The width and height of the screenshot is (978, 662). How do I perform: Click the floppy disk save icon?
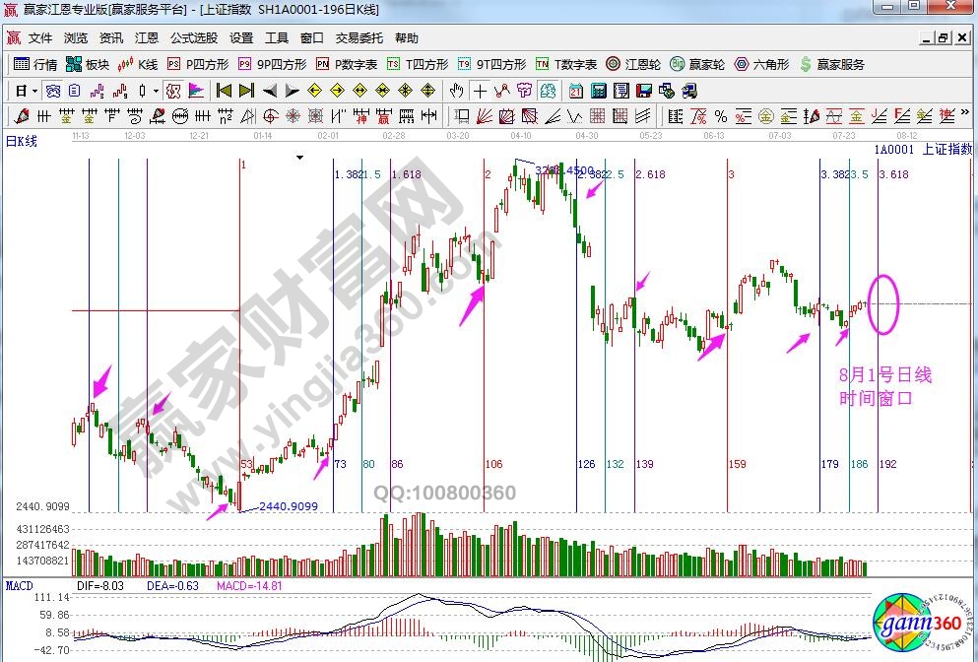coord(644,91)
